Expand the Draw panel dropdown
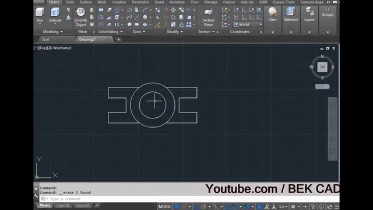The height and width of the screenshot is (210, 373). [x=144, y=32]
